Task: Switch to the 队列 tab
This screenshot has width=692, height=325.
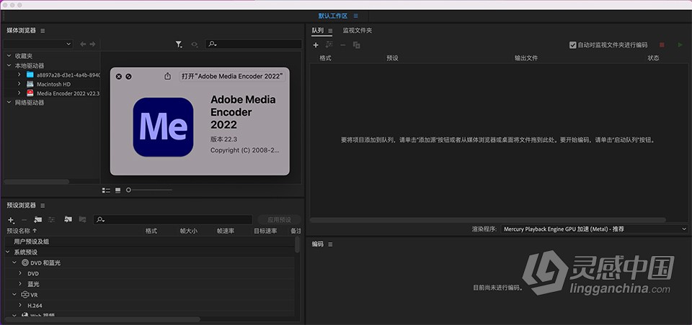Action: tap(318, 31)
